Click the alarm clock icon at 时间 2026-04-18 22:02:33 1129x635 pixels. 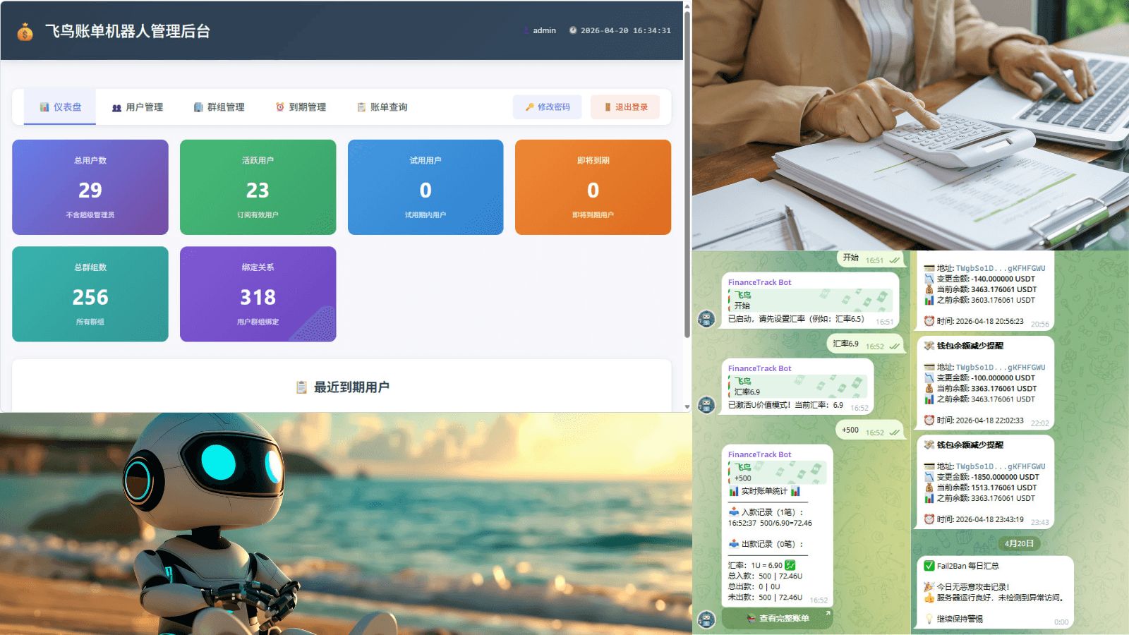[929, 420]
